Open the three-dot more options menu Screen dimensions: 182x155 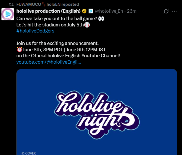click(x=174, y=11)
